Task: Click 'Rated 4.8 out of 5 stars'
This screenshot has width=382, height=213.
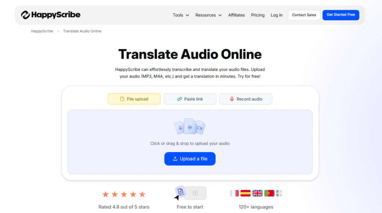Action: (124, 207)
